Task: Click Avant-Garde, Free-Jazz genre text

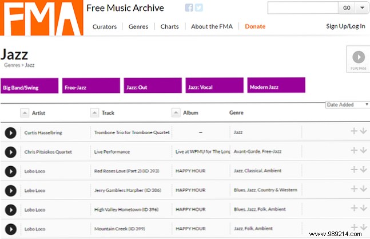Action: point(257,151)
